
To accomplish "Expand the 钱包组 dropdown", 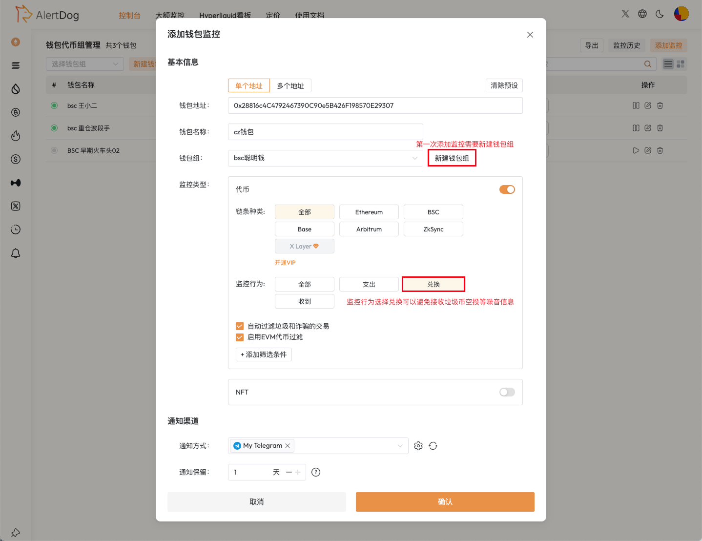I will 326,158.
